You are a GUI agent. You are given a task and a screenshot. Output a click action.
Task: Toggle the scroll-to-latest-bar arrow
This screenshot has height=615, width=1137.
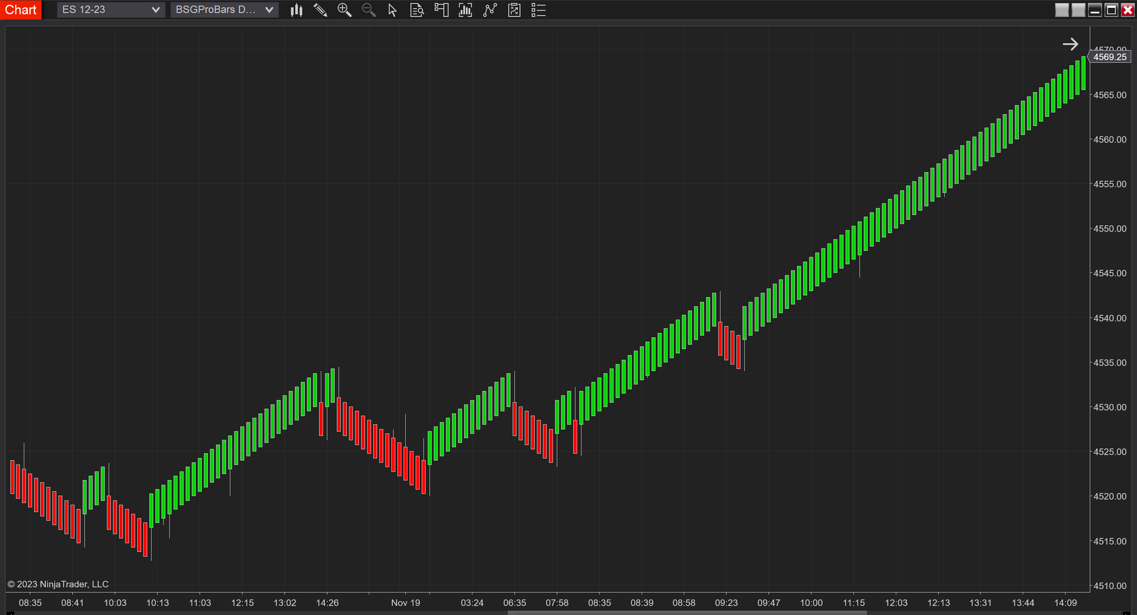[1071, 44]
